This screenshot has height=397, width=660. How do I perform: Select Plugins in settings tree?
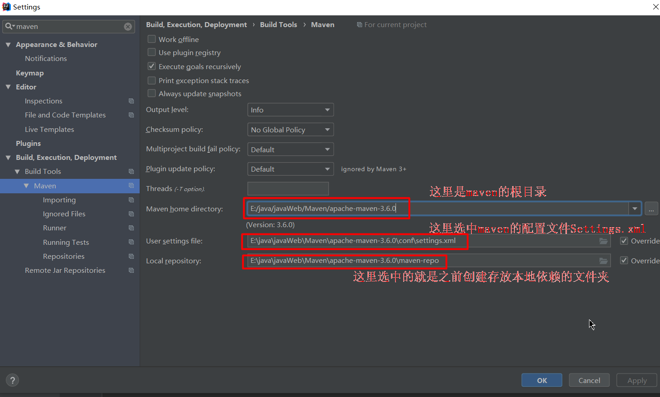click(28, 143)
